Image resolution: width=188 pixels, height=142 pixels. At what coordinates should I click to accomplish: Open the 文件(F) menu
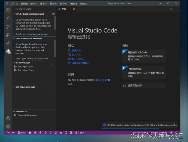click(15, 4)
